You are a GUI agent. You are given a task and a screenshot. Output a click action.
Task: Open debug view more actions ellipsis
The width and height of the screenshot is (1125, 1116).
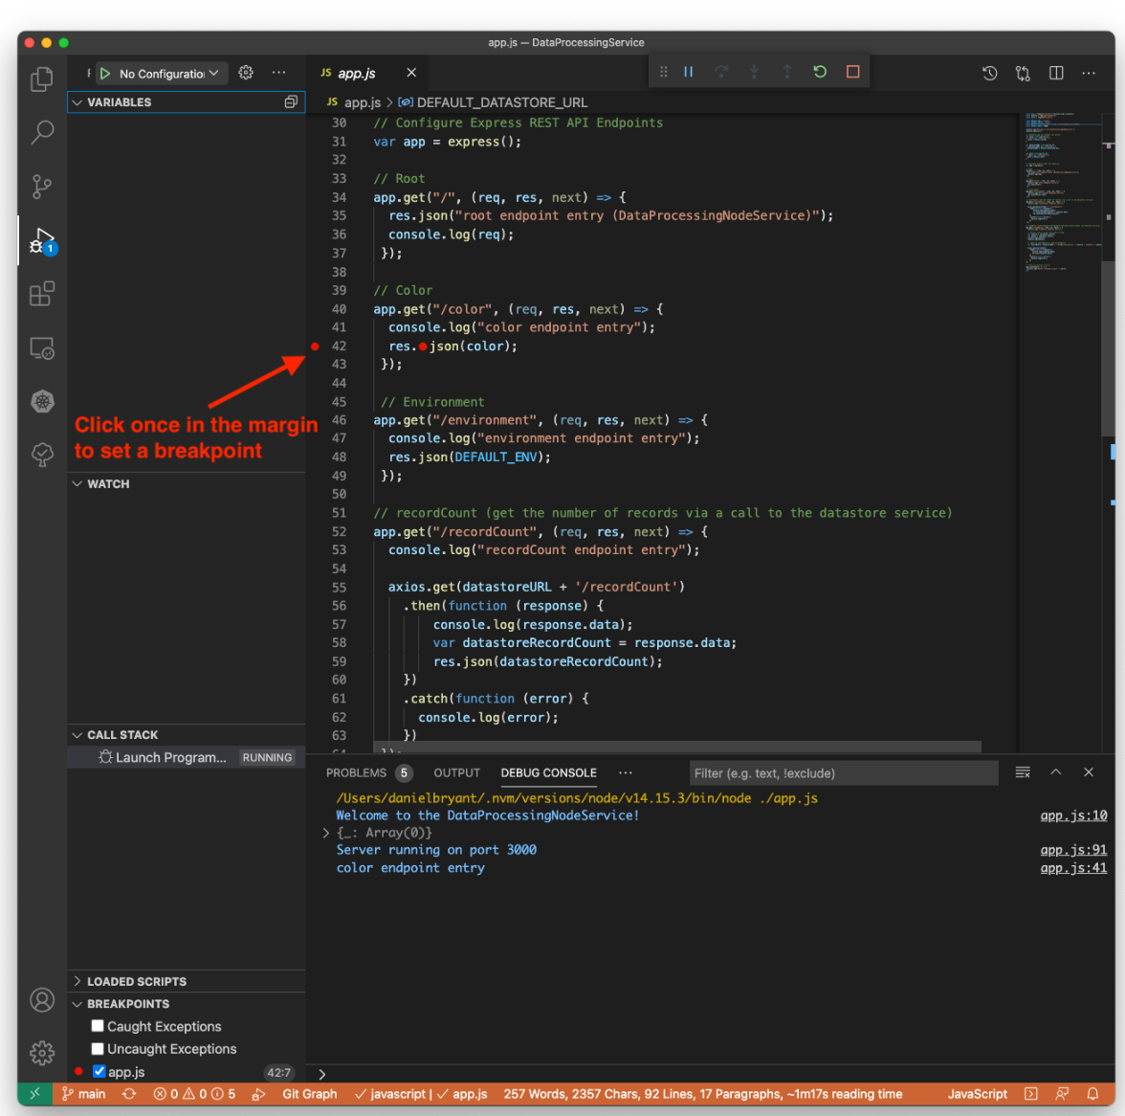(279, 73)
